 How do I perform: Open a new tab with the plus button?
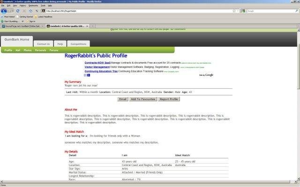point(93,26)
